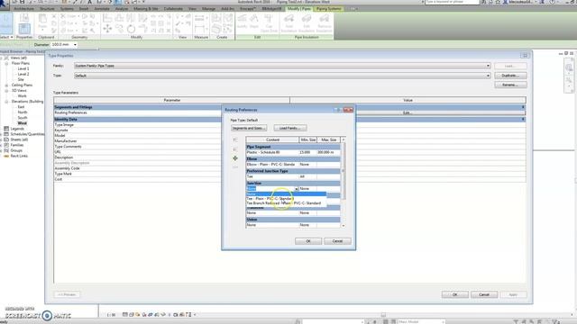577x324 pixels.
Task: Click the Junction row dropdown arrow
Action: (x=297, y=189)
